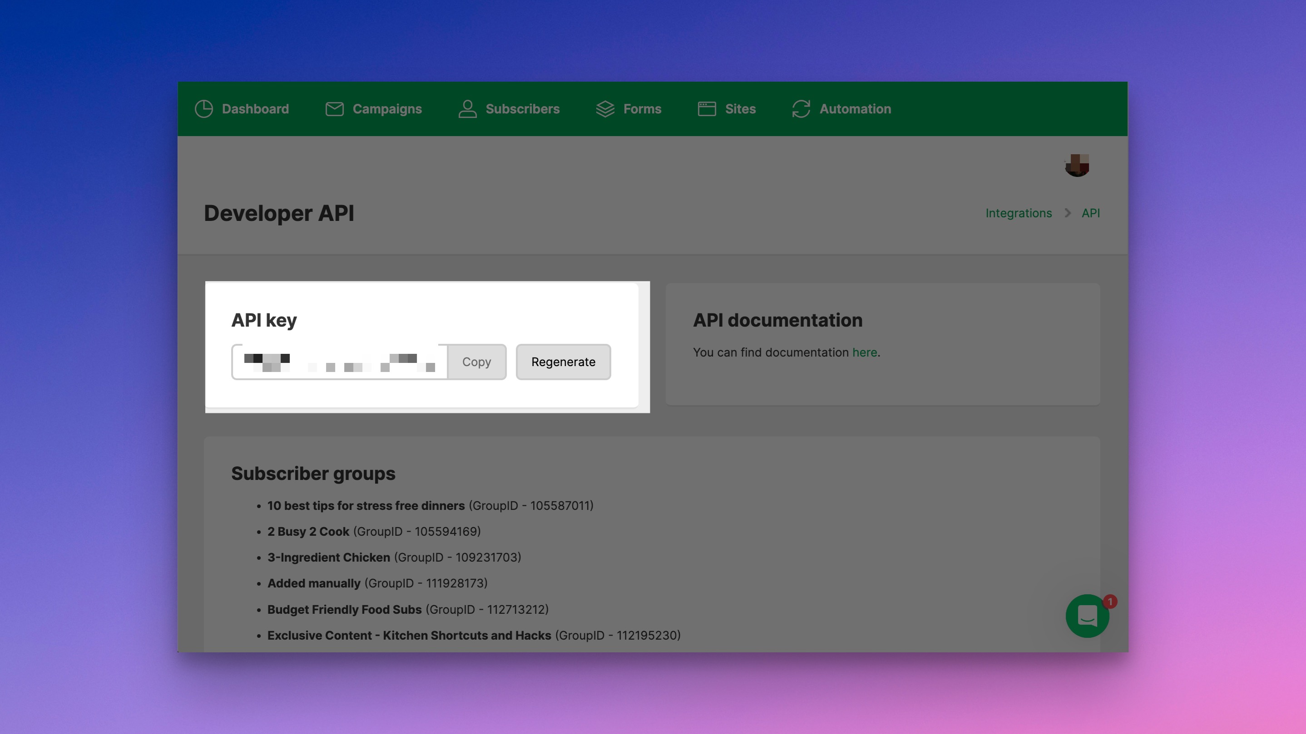Select the Forms nav label

[642, 109]
